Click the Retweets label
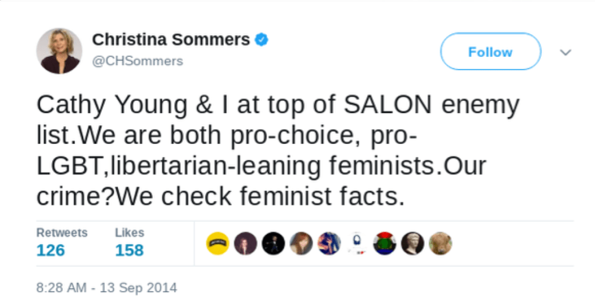The image size is (595, 305). tap(62, 233)
